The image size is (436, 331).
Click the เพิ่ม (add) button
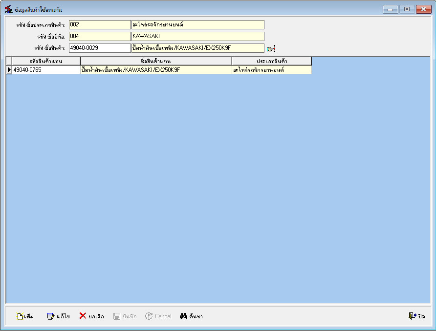tap(25, 316)
